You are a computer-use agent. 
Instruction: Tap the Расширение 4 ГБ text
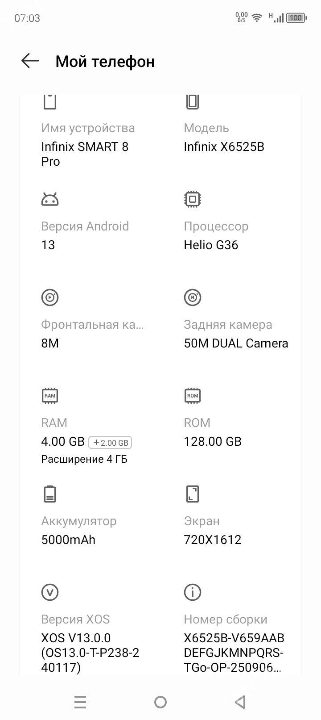[84, 459]
